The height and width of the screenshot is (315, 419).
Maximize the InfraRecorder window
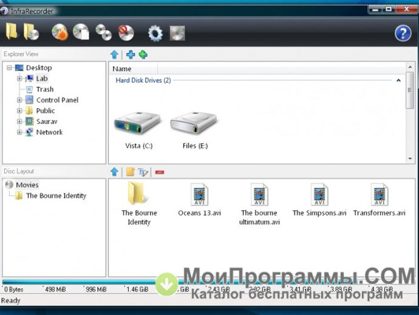pyautogui.click(x=389, y=9)
